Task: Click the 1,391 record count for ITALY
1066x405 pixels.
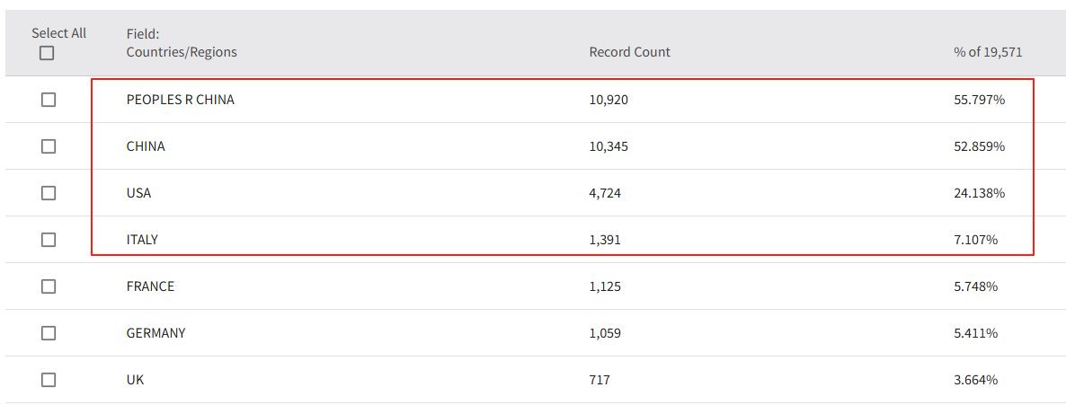Action: pyautogui.click(x=605, y=240)
